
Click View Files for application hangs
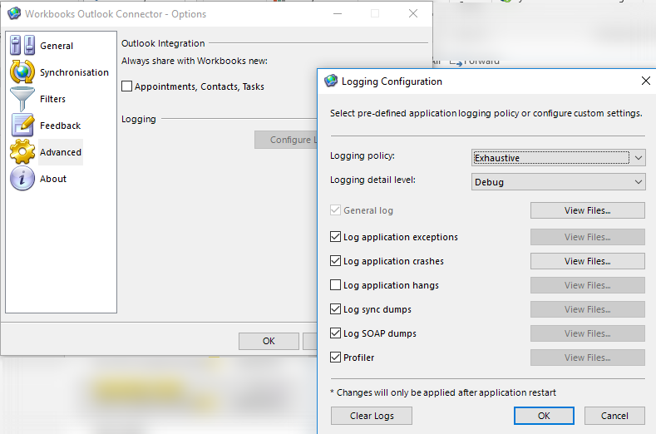pyautogui.click(x=587, y=285)
